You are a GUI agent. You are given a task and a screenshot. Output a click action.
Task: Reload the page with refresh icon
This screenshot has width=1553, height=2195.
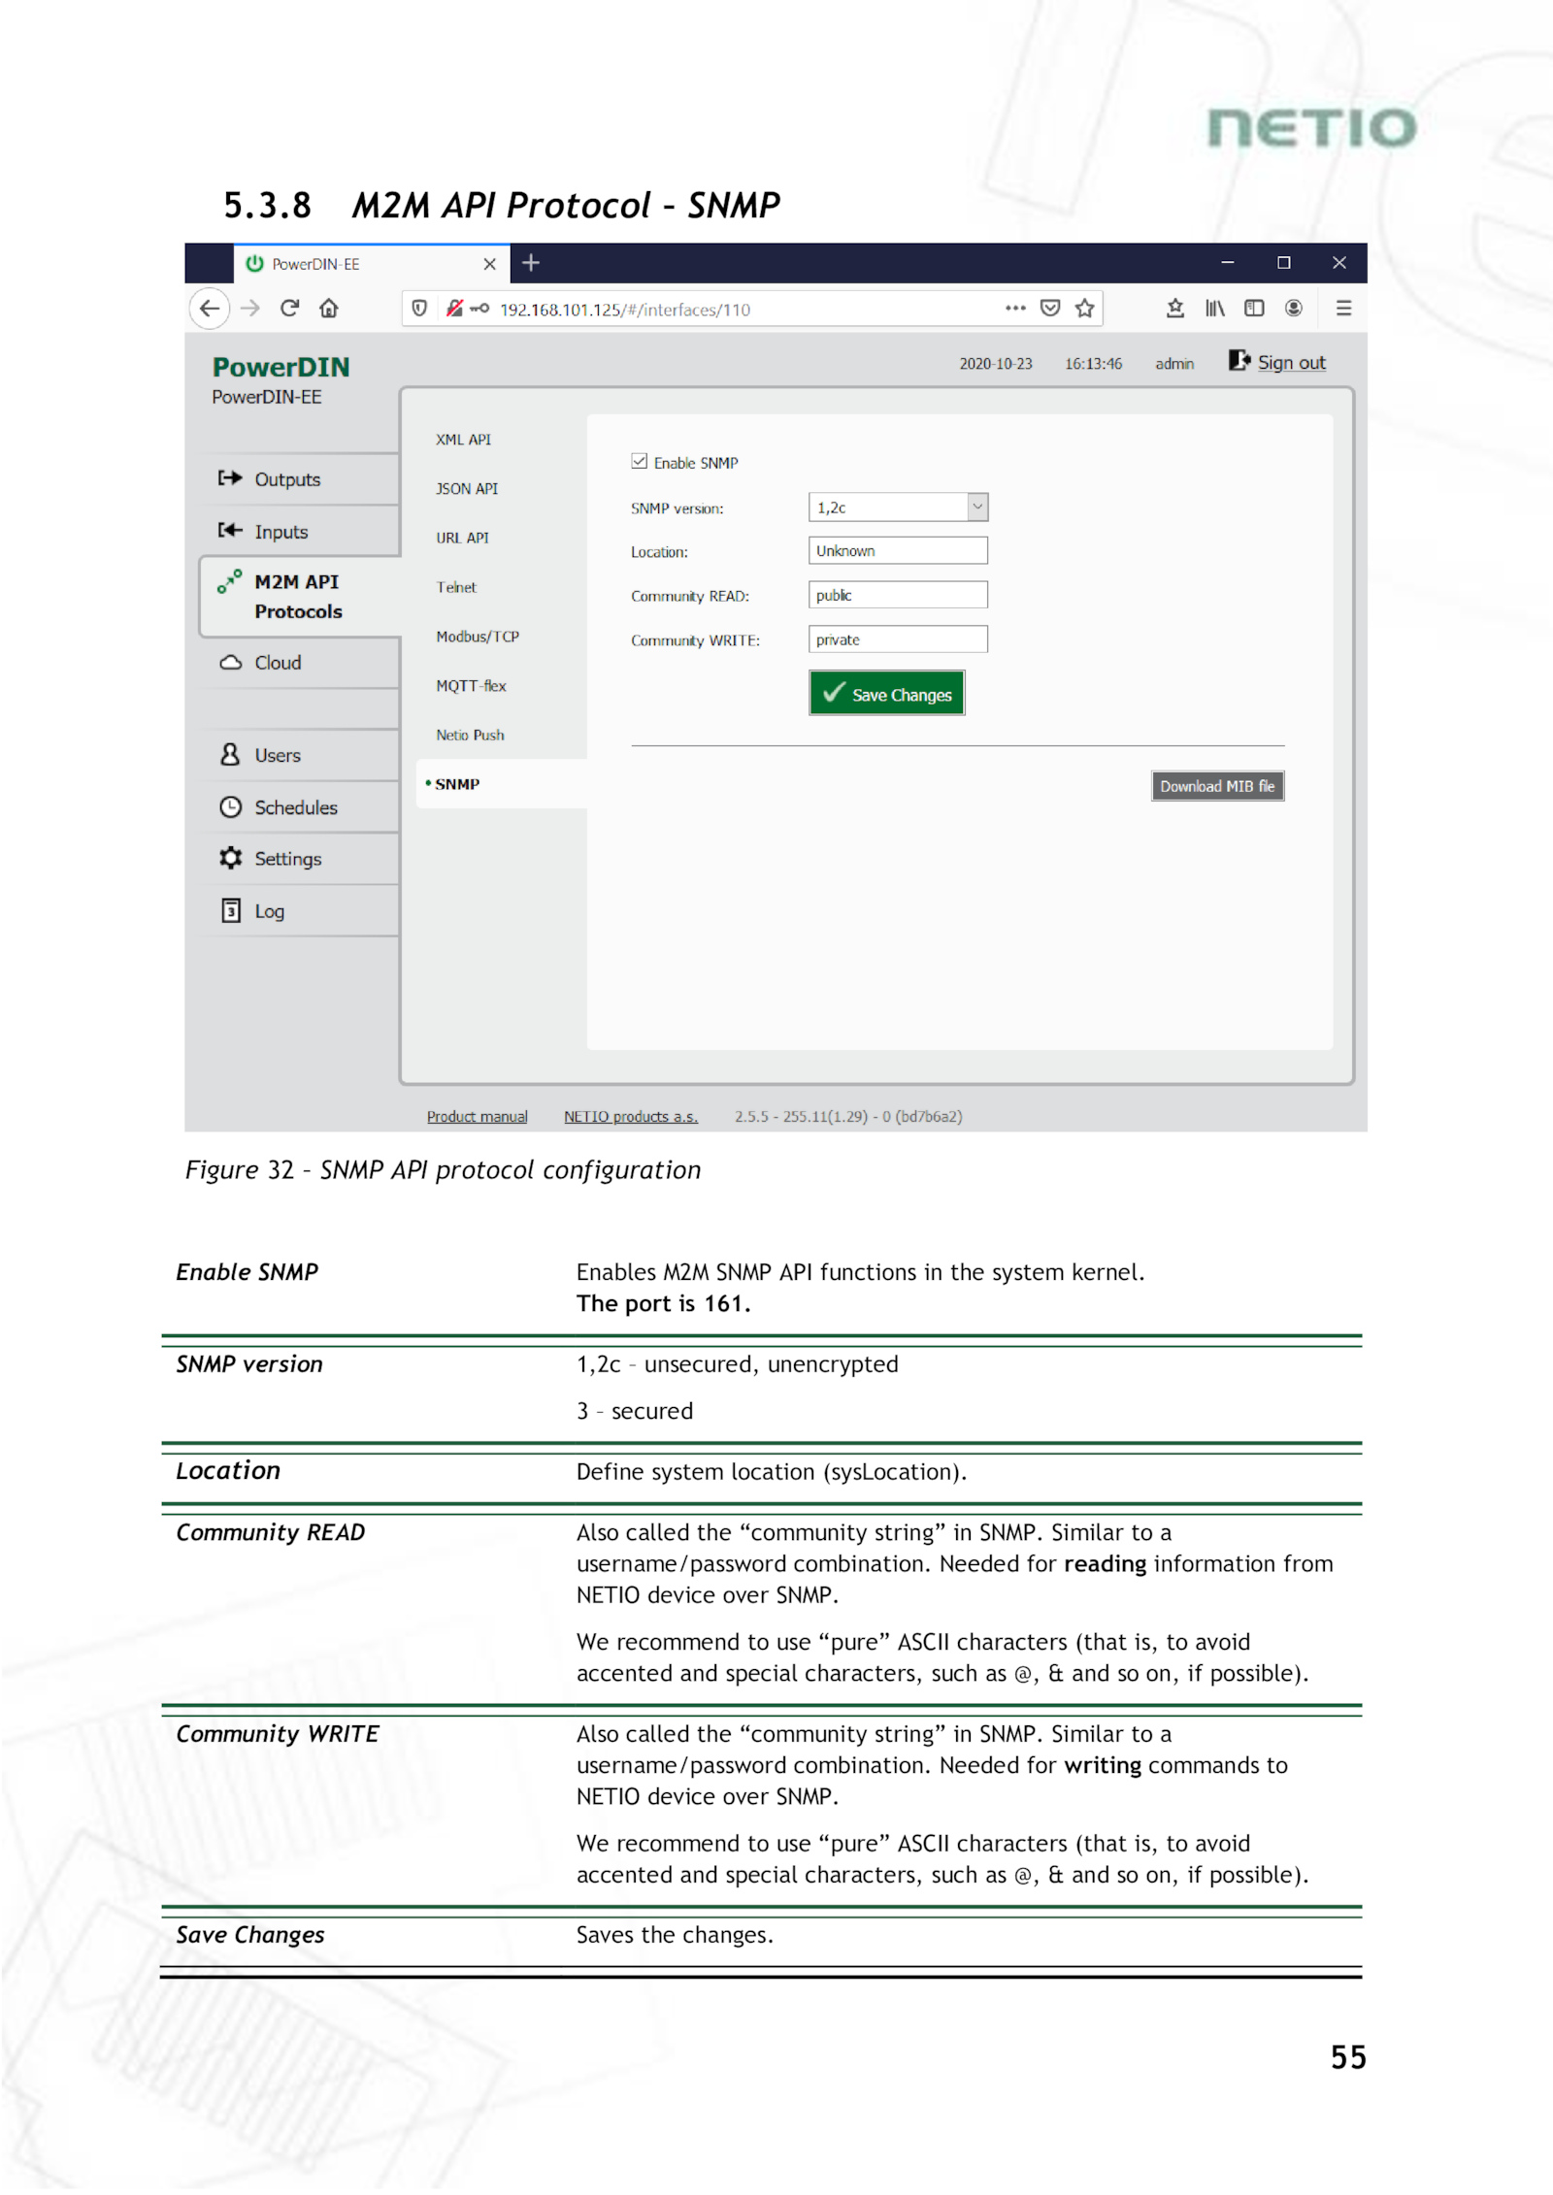tap(289, 309)
